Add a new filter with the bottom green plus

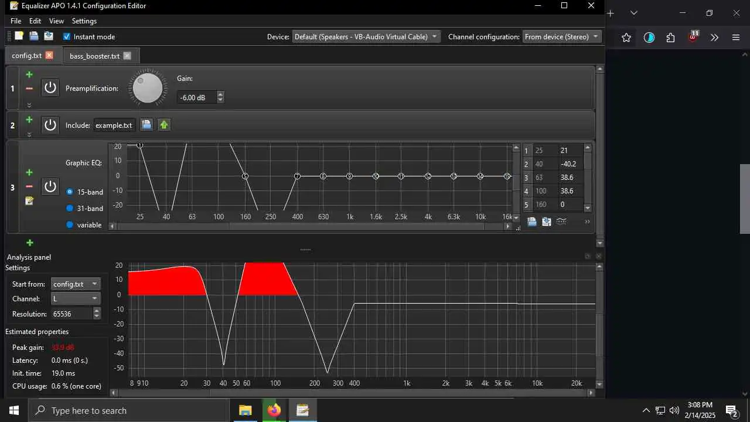point(29,243)
